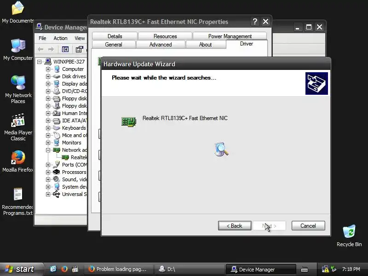The image size is (368, 276).
Task: Expand the Computer node
Action: point(48,69)
